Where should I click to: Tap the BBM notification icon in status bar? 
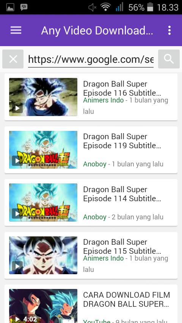[x=24, y=8]
